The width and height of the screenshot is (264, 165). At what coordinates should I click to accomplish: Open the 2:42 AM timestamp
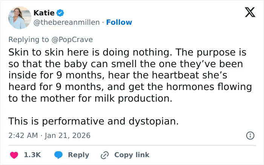[23, 135]
